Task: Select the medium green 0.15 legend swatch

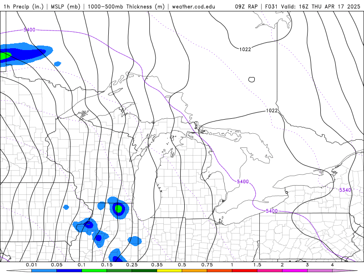Action: point(119,270)
